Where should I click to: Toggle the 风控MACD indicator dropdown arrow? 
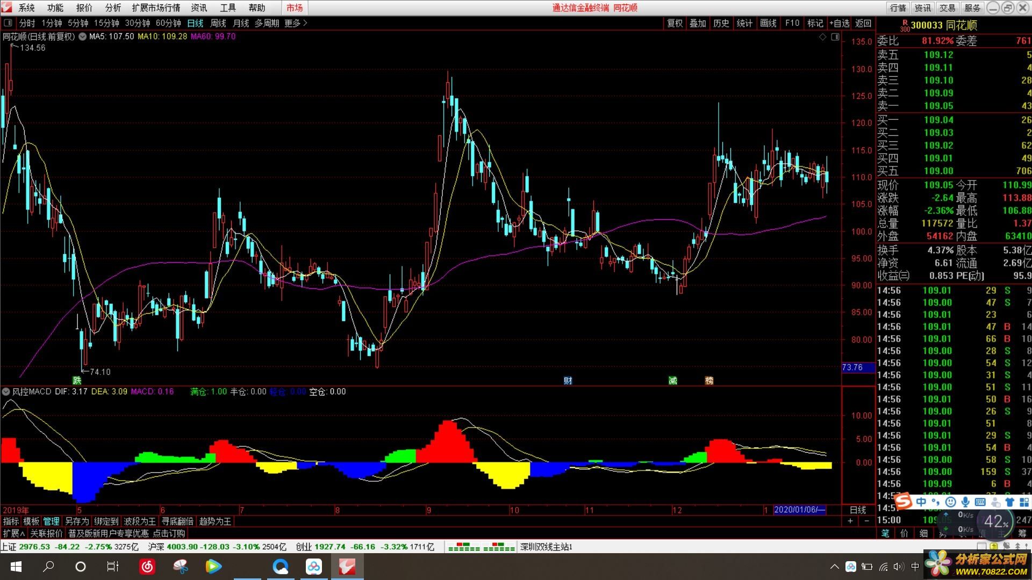(x=6, y=392)
